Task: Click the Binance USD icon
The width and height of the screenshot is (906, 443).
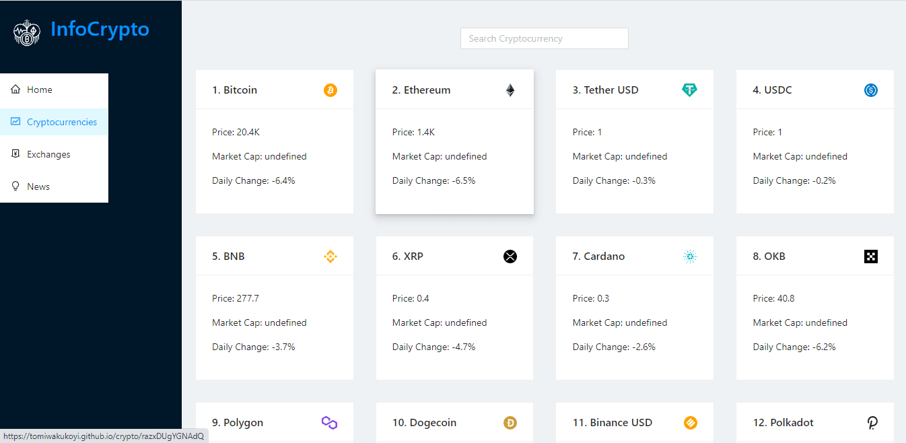Action: (x=690, y=423)
